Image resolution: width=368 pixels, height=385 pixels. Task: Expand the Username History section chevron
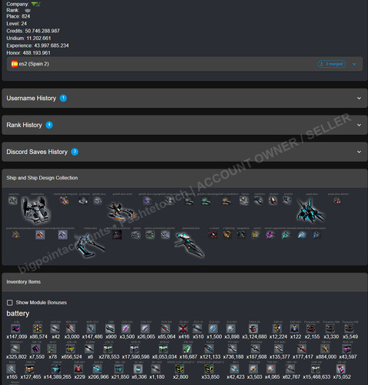pos(359,99)
